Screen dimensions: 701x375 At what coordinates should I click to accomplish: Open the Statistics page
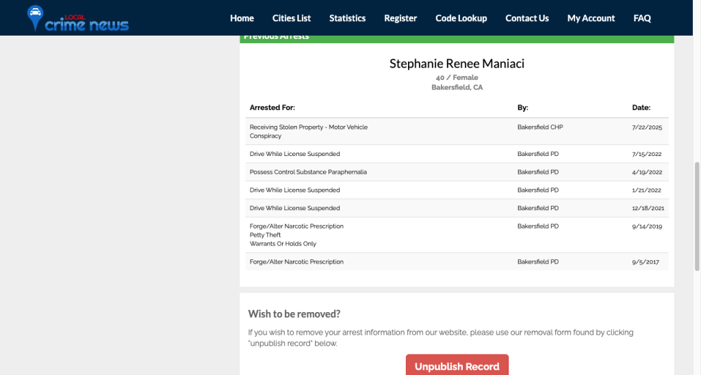tap(347, 18)
